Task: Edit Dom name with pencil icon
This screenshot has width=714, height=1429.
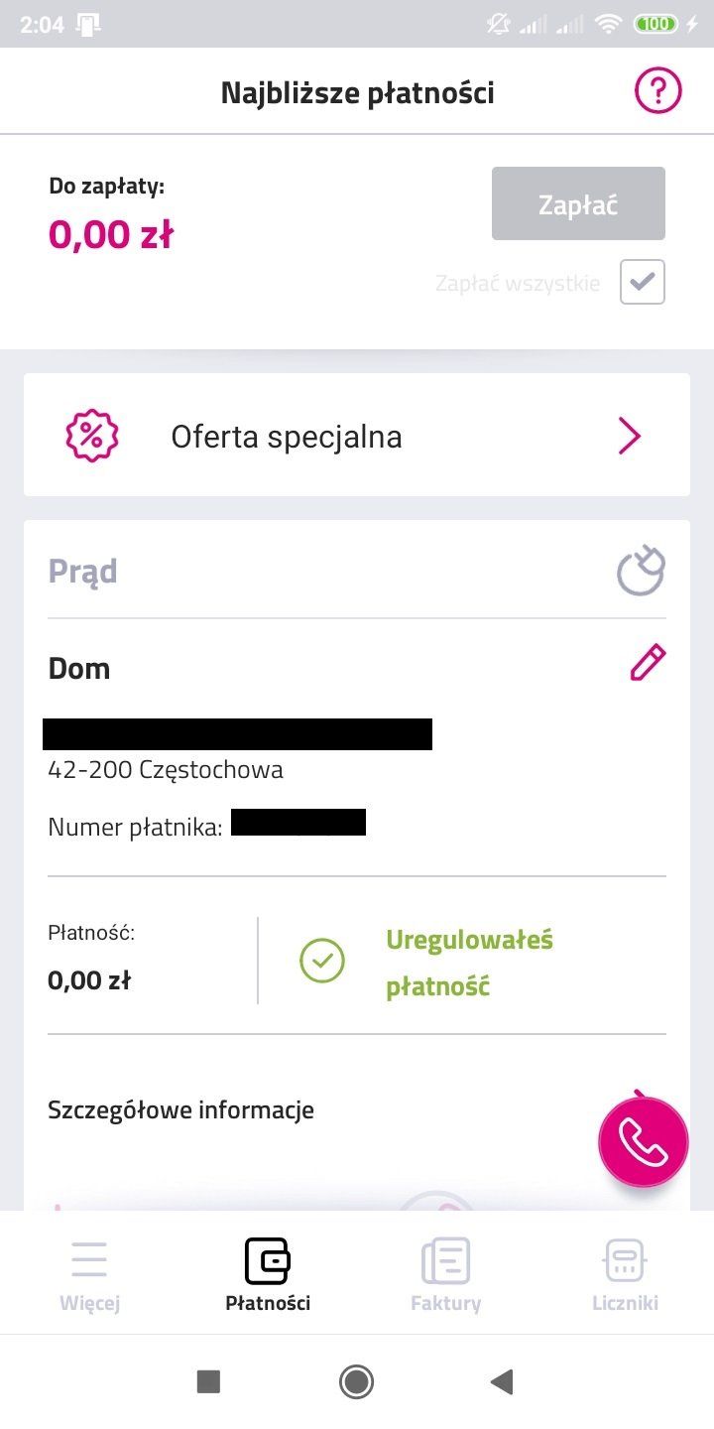Action: pyautogui.click(x=648, y=663)
